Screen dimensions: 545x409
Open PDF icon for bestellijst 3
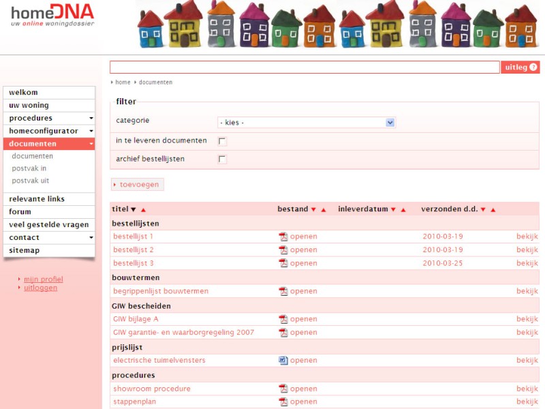pyautogui.click(x=283, y=263)
